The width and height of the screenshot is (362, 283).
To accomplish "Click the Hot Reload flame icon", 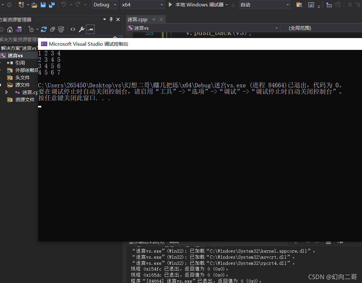I will point(233,5).
